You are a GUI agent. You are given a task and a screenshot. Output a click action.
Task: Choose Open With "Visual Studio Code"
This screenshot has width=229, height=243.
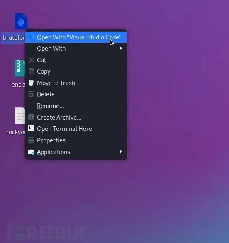point(76,37)
